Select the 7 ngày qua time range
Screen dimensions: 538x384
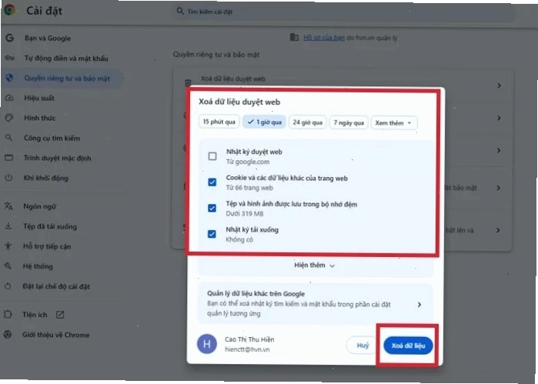(x=349, y=122)
